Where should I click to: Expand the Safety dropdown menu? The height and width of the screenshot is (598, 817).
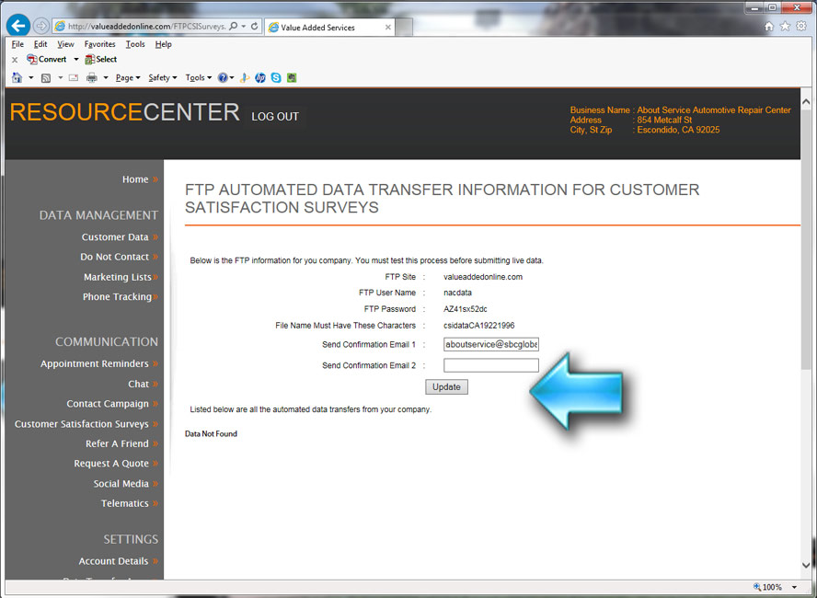click(162, 78)
